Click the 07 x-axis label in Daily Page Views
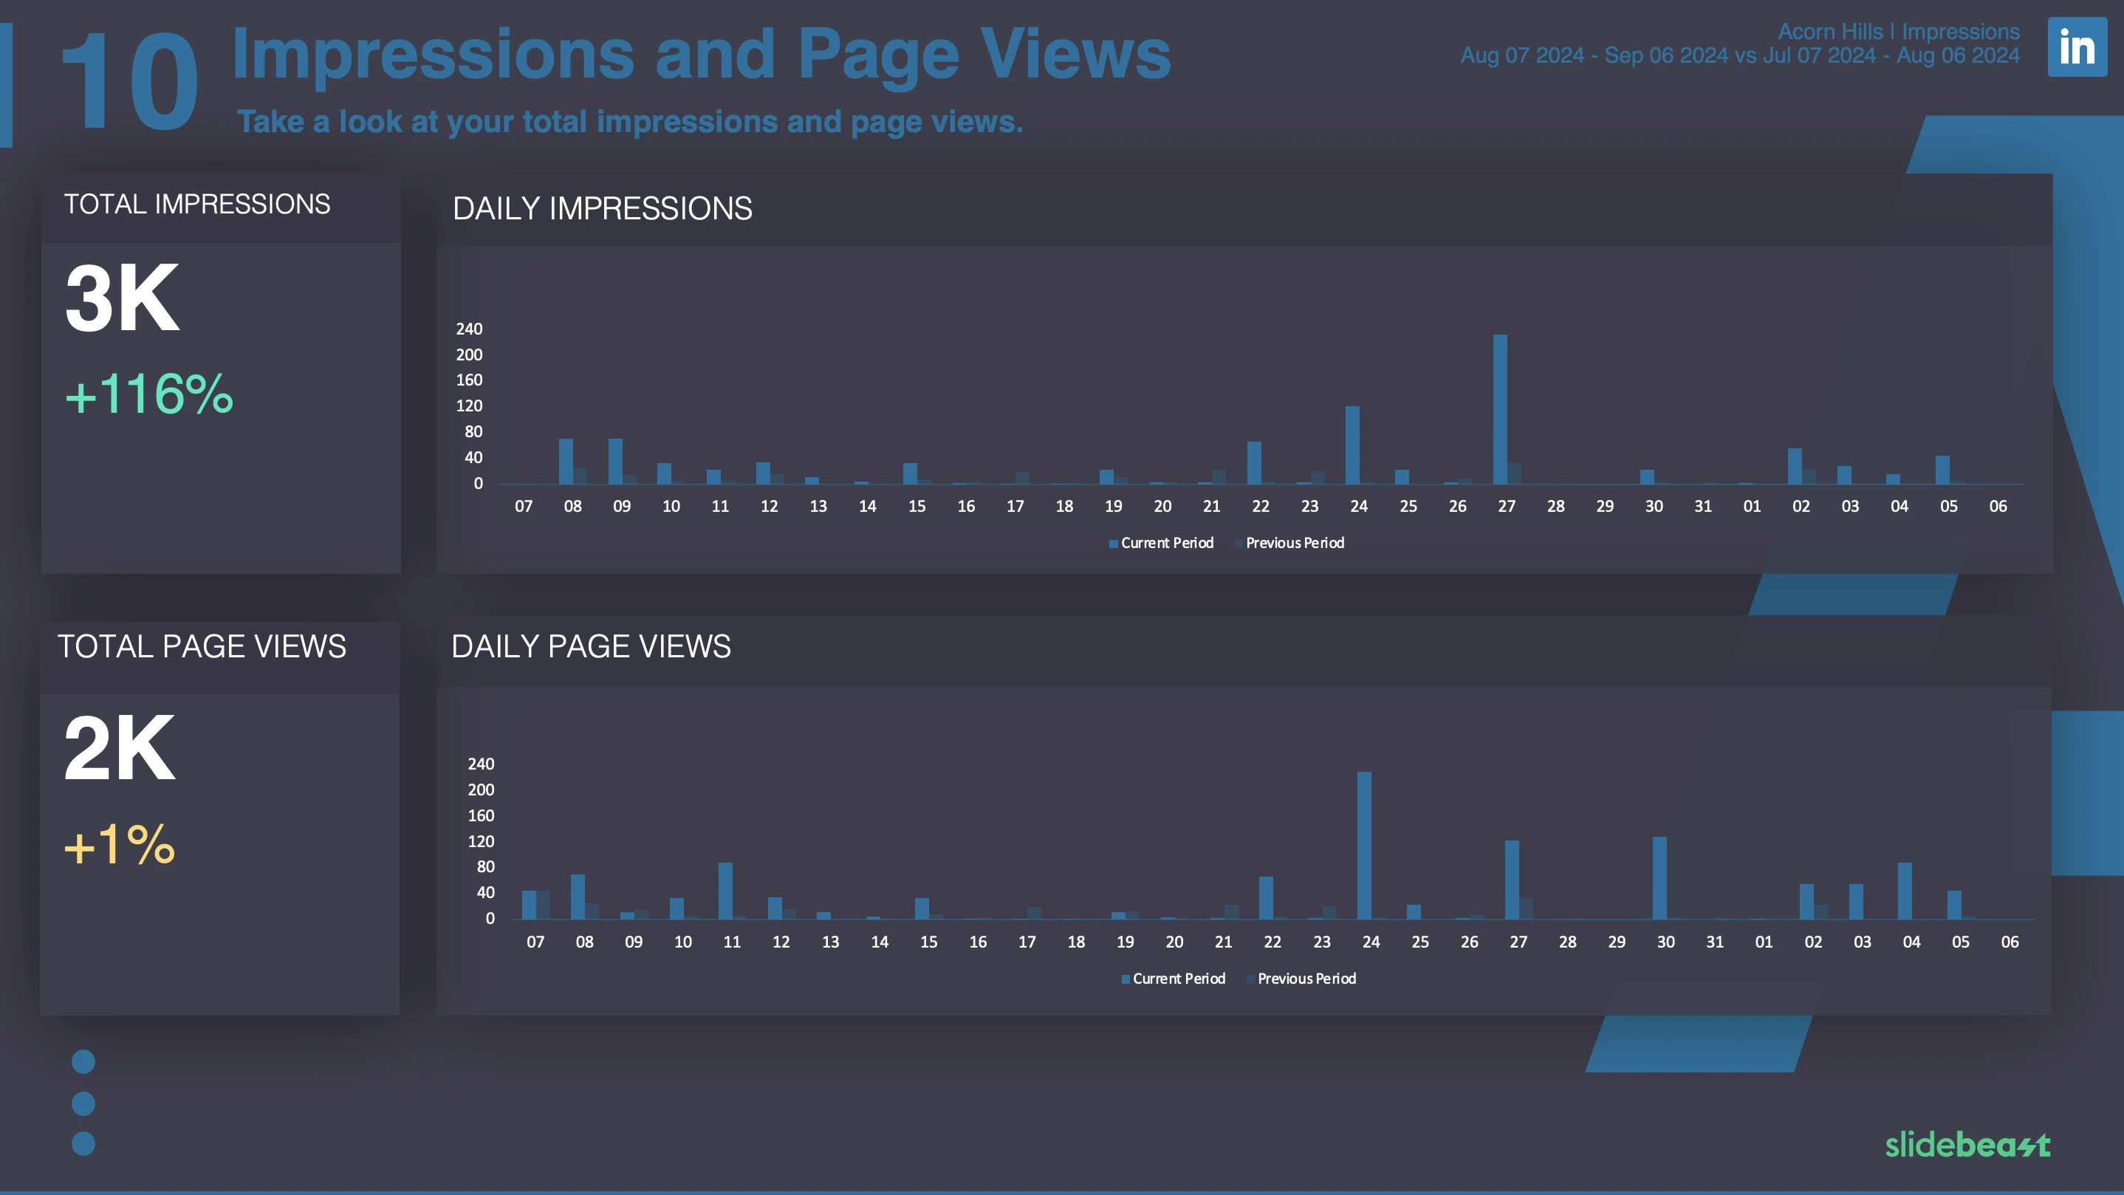Image resolution: width=2124 pixels, height=1195 pixels. [535, 942]
